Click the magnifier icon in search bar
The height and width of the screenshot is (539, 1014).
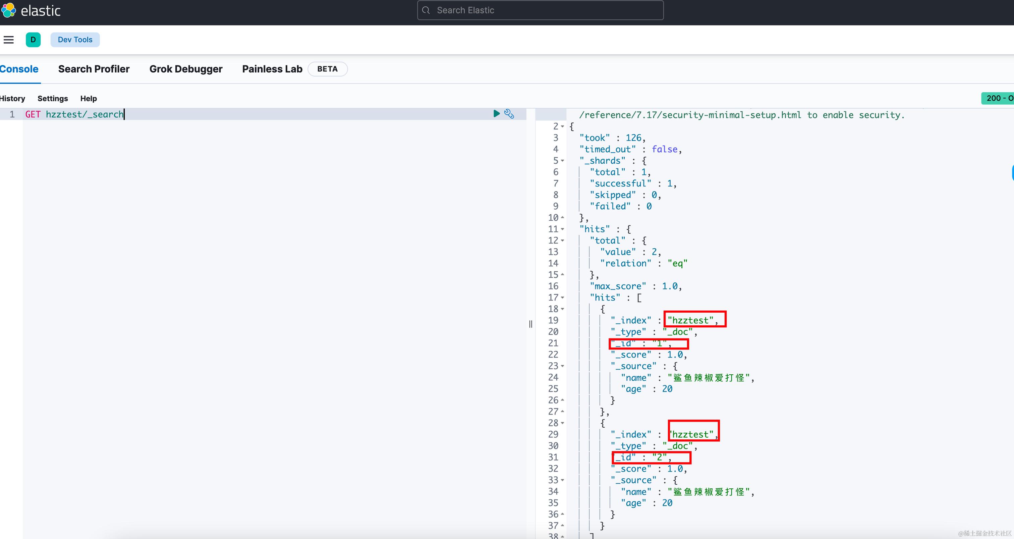coord(426,10)
